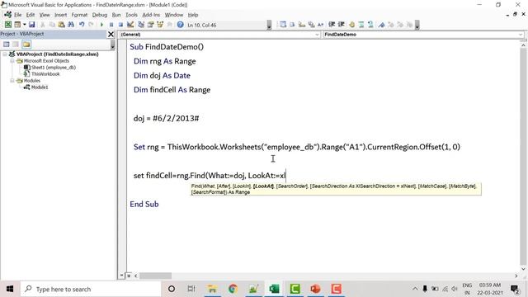
Task: Toggle Folders in the Project pane
Action: (x=26, y=45)
